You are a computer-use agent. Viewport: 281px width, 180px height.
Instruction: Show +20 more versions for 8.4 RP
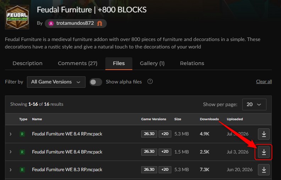pos(165,134)
